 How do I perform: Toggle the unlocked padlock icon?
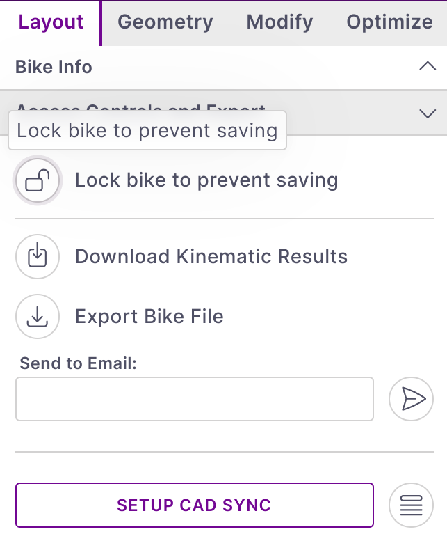tap(38, 181)
